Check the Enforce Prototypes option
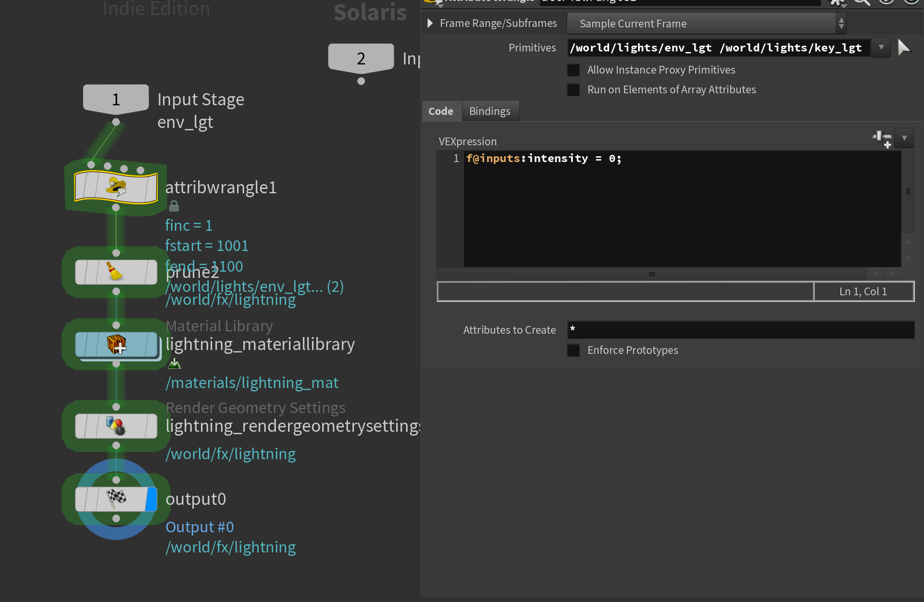 pyautogui.click(x=574, y=351)
